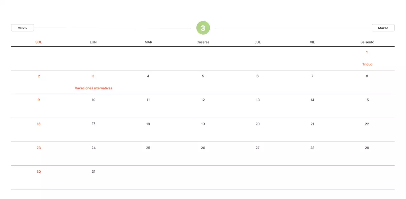The width and height of the screenshot is (406, 199).
Task: Click the Se sentó column header
Action: click(x=367, y=42)
